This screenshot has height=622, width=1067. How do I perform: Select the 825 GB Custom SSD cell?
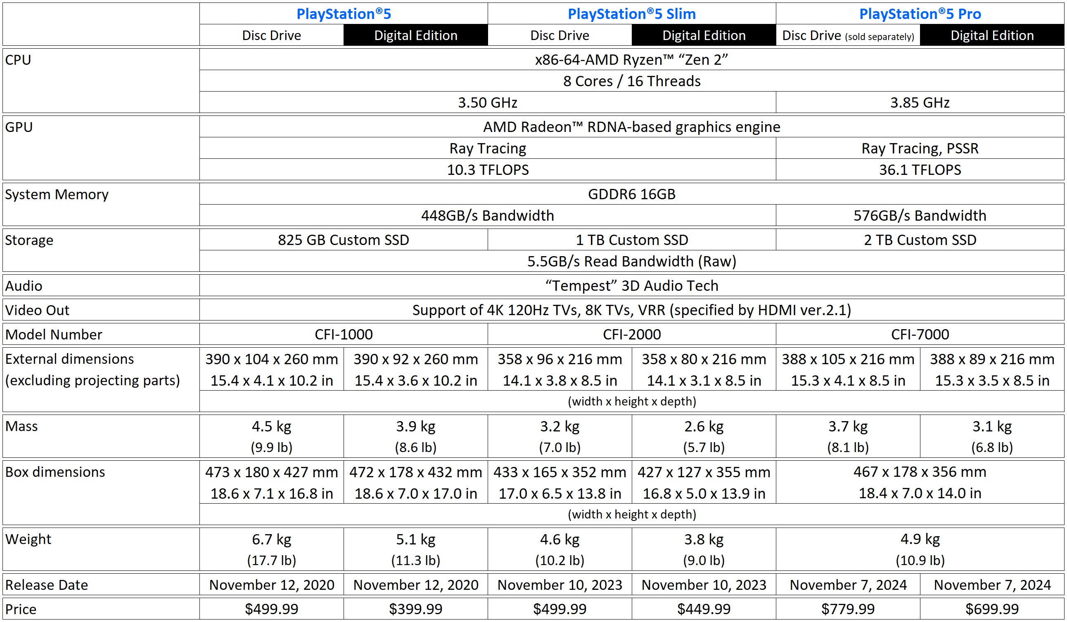click(x=344, y=240)
